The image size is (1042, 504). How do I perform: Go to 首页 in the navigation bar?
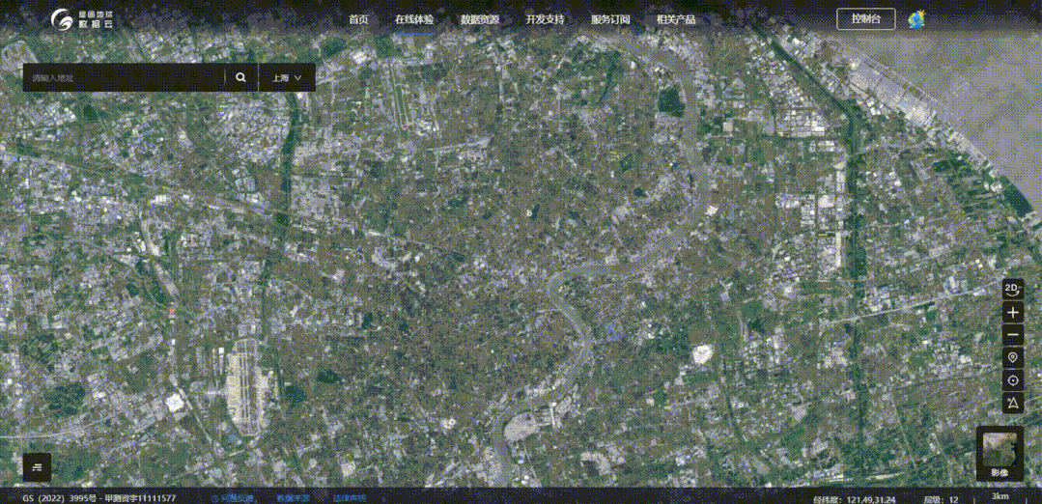point(358,19)
